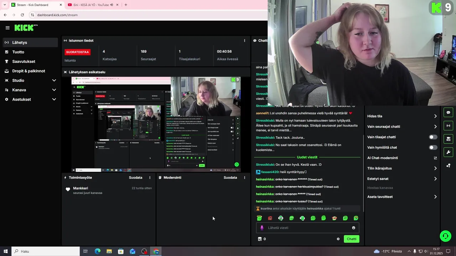Click the Lähetä viesti message input

pyautogui.click(x=307, y=228)
